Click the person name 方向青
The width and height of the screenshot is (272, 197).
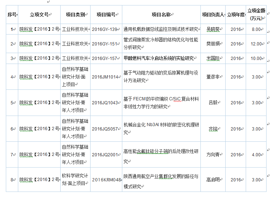click(213, 154)
